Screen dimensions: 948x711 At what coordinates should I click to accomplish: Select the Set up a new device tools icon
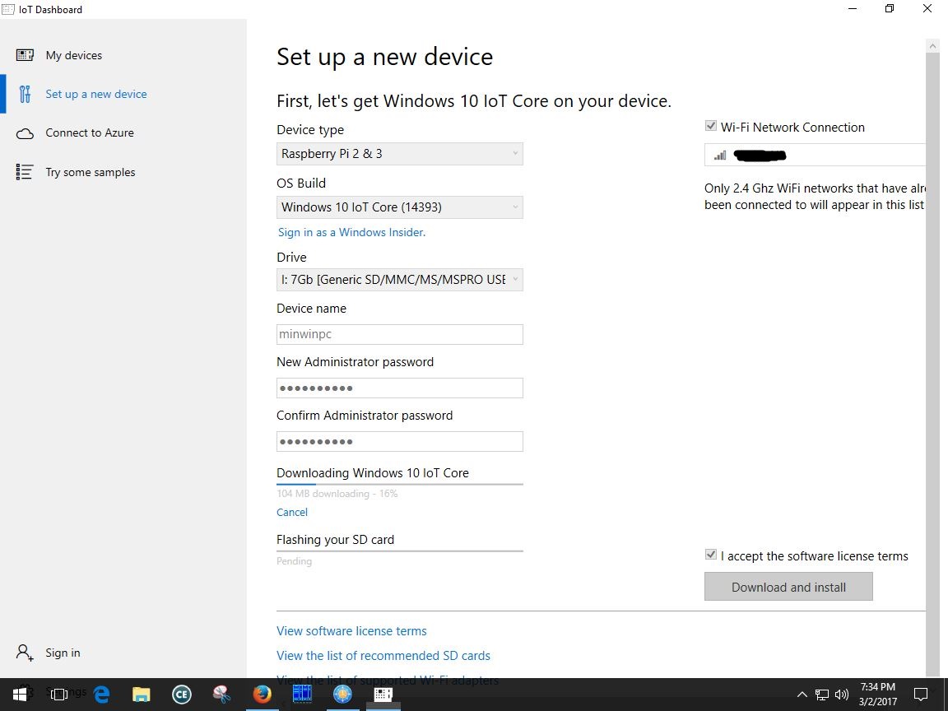click(25, 94)
